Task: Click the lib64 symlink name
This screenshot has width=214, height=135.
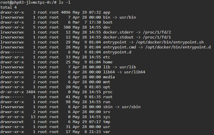Action: pos(109,72)
